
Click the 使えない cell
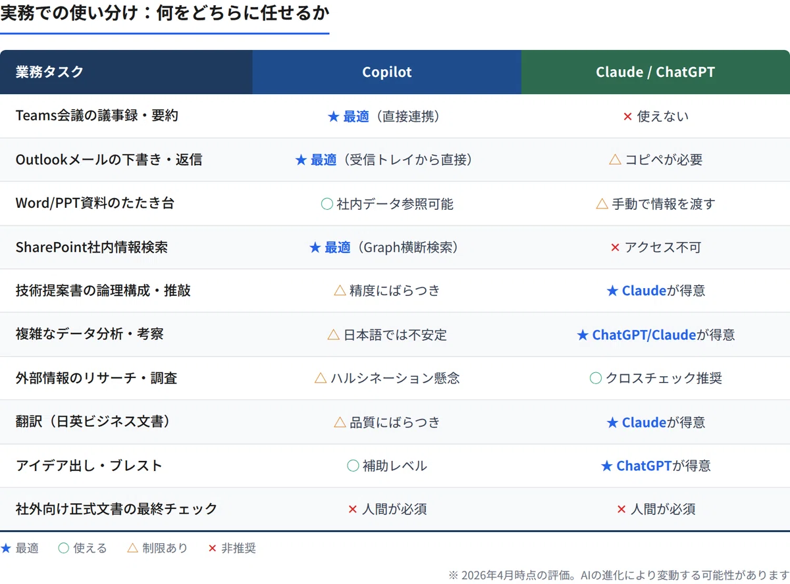coord(656,116)
